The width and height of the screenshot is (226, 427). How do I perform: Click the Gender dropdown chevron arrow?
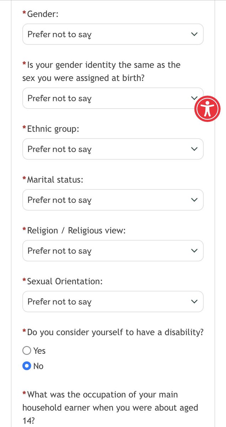(194, 34)
